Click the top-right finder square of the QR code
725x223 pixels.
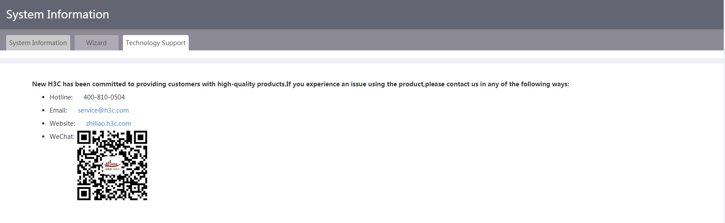pyautogui.click(x=140, y=138)
